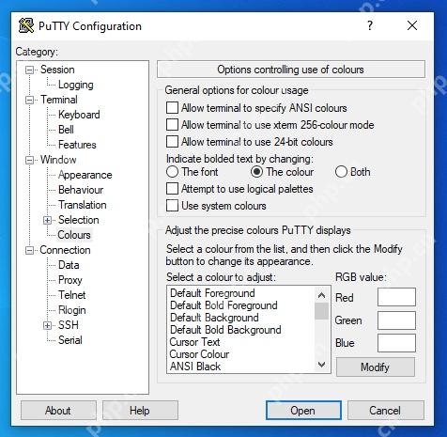The height and width of the screenshot is (437, 447).
Task: Click the PuTTY icon in title bar
Action: click(x=26, y=25)
